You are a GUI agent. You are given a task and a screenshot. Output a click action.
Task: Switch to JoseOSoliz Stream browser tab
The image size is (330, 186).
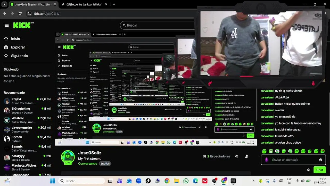click(33, 4)
